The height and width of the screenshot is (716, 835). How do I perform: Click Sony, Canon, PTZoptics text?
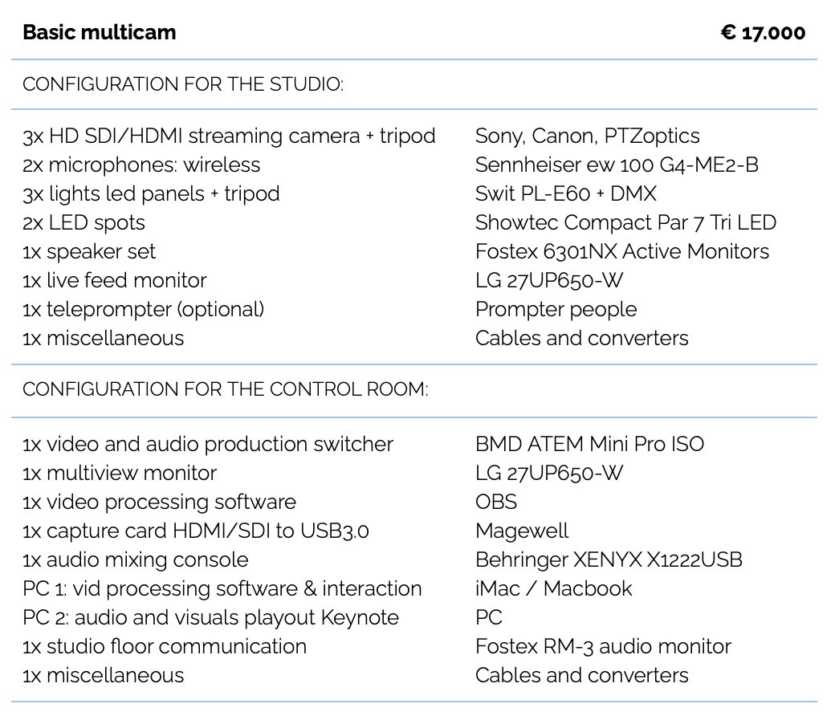(588, 136)
